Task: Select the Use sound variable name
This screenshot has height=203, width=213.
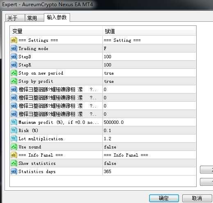Action: tap(30, 147)
